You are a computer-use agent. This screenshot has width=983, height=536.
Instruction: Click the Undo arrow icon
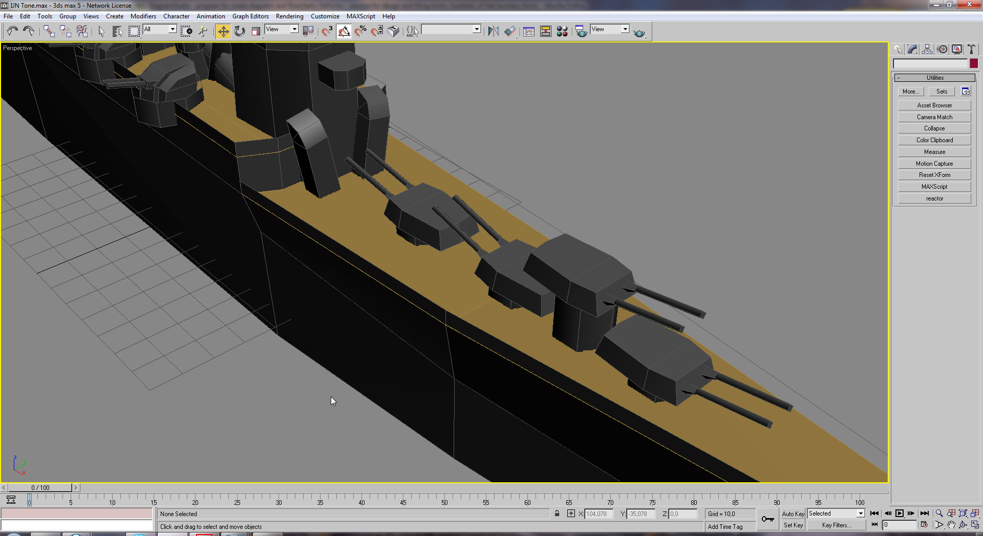coord(12,32)
